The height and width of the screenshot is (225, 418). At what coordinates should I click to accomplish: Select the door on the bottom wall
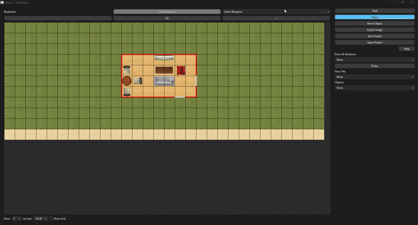[x=180, y=97]
